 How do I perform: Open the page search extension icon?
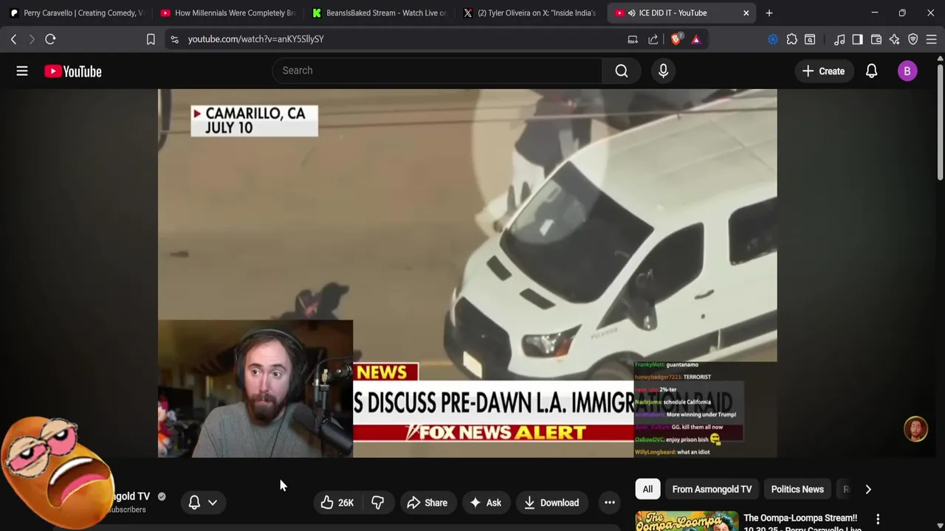point(810,39)
